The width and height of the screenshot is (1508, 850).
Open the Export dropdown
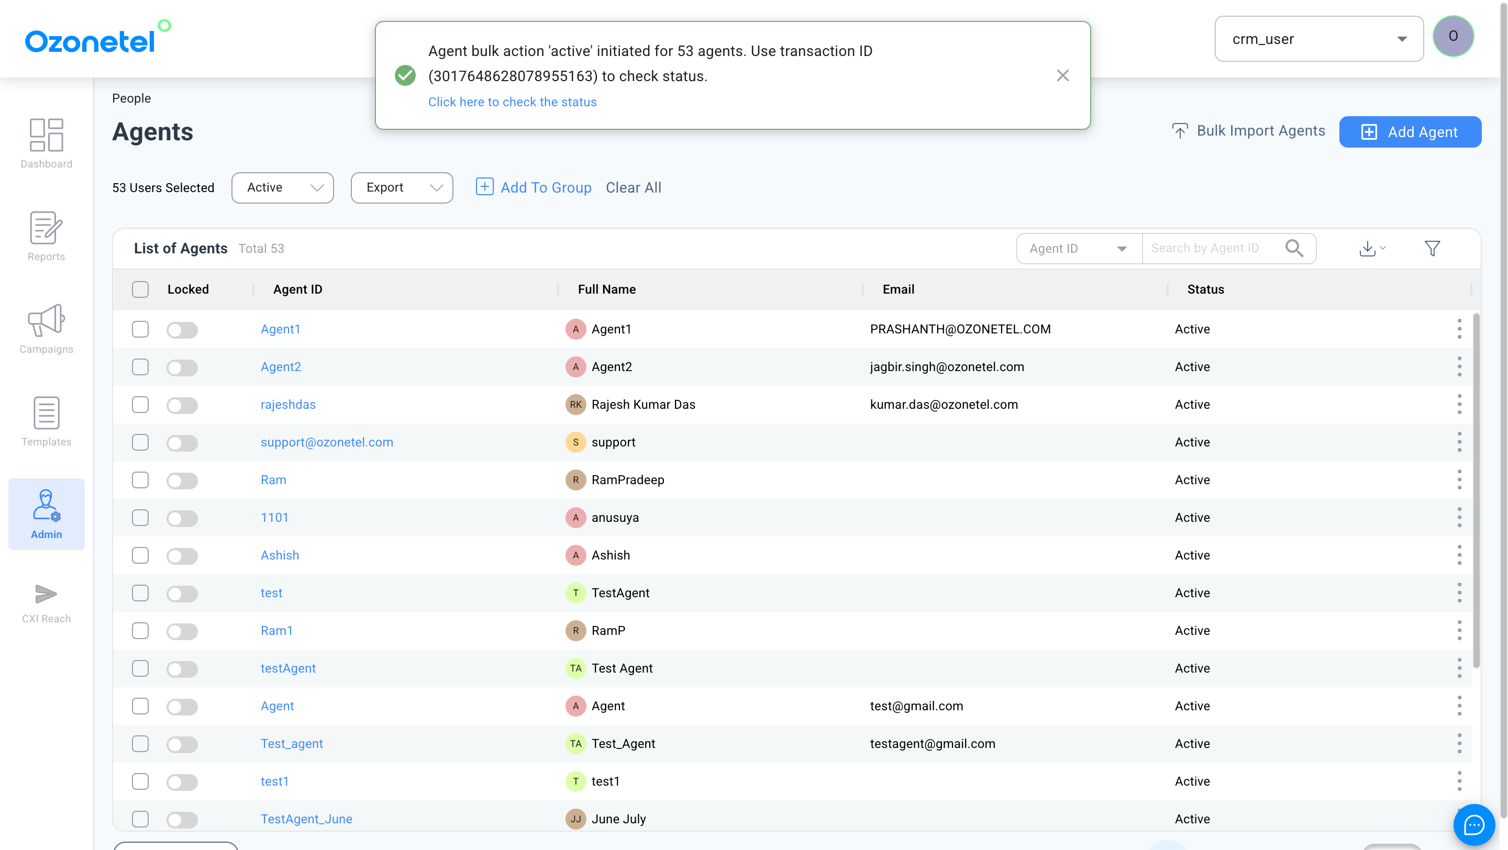402,188
